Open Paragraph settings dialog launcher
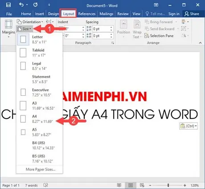This screenshot has width=205, height=189. point(113,43)
